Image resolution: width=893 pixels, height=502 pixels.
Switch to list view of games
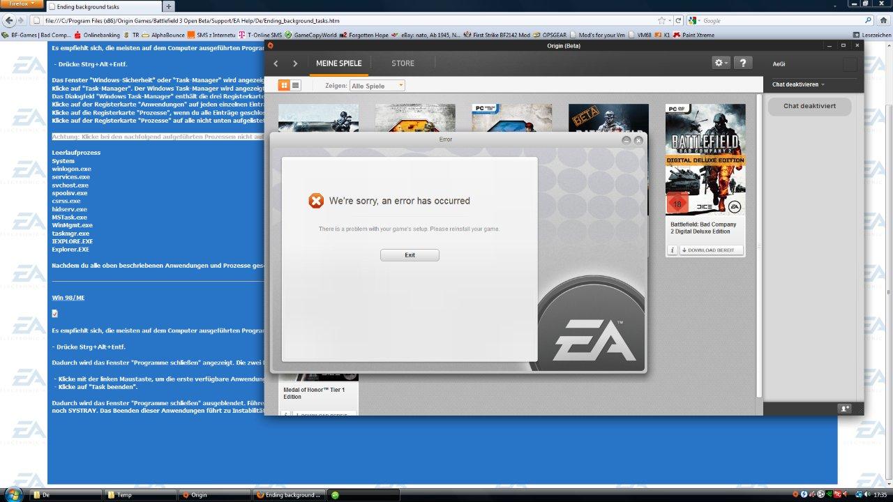pos(296,85)
